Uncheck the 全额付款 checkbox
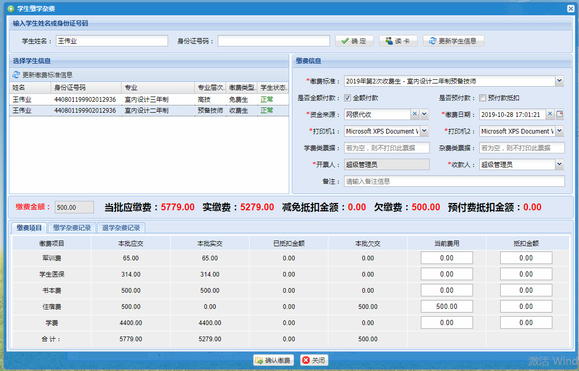The height and width of the screenshot is (371, 579). point(347,98)
